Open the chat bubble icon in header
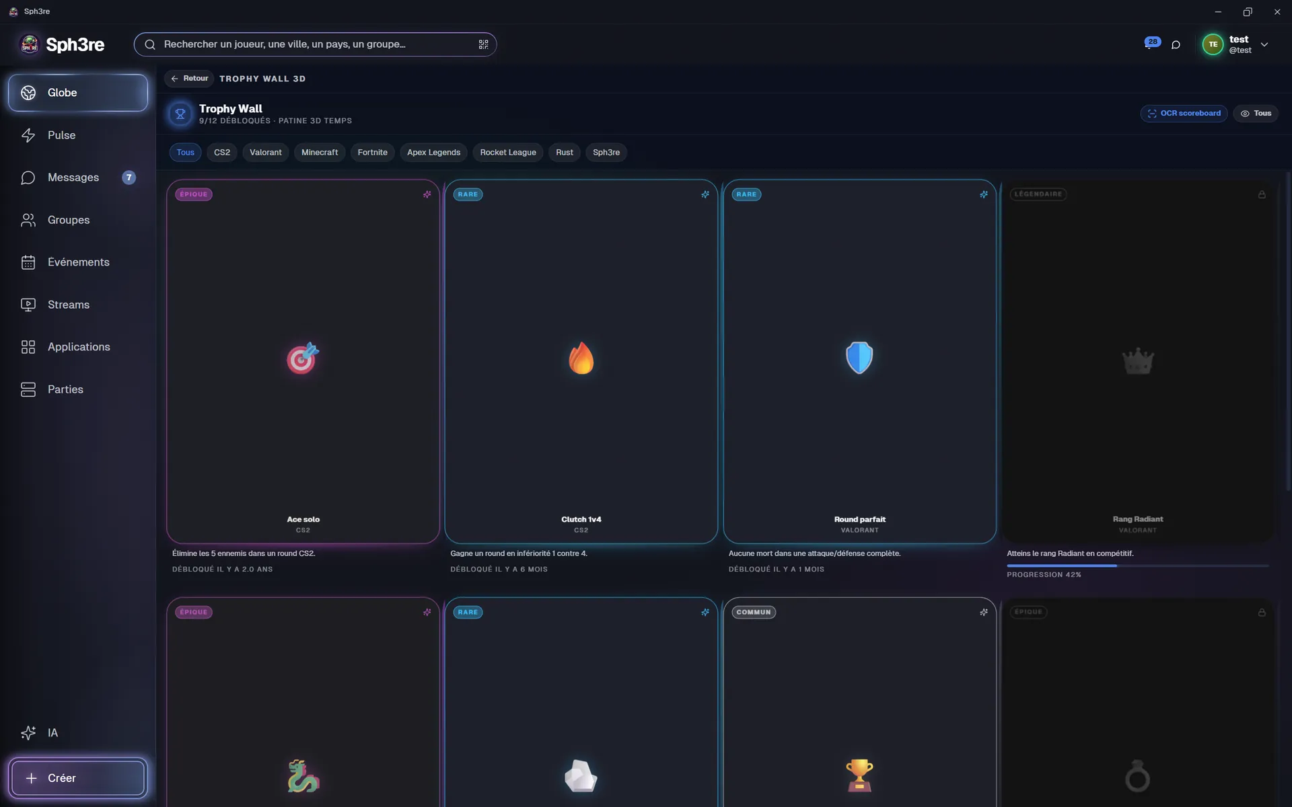The image size is (1292, 807). pos(1176,45)
